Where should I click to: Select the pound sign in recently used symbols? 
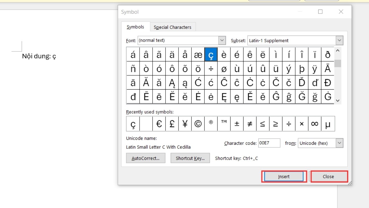pyautogui.click(x=172, y=124)
